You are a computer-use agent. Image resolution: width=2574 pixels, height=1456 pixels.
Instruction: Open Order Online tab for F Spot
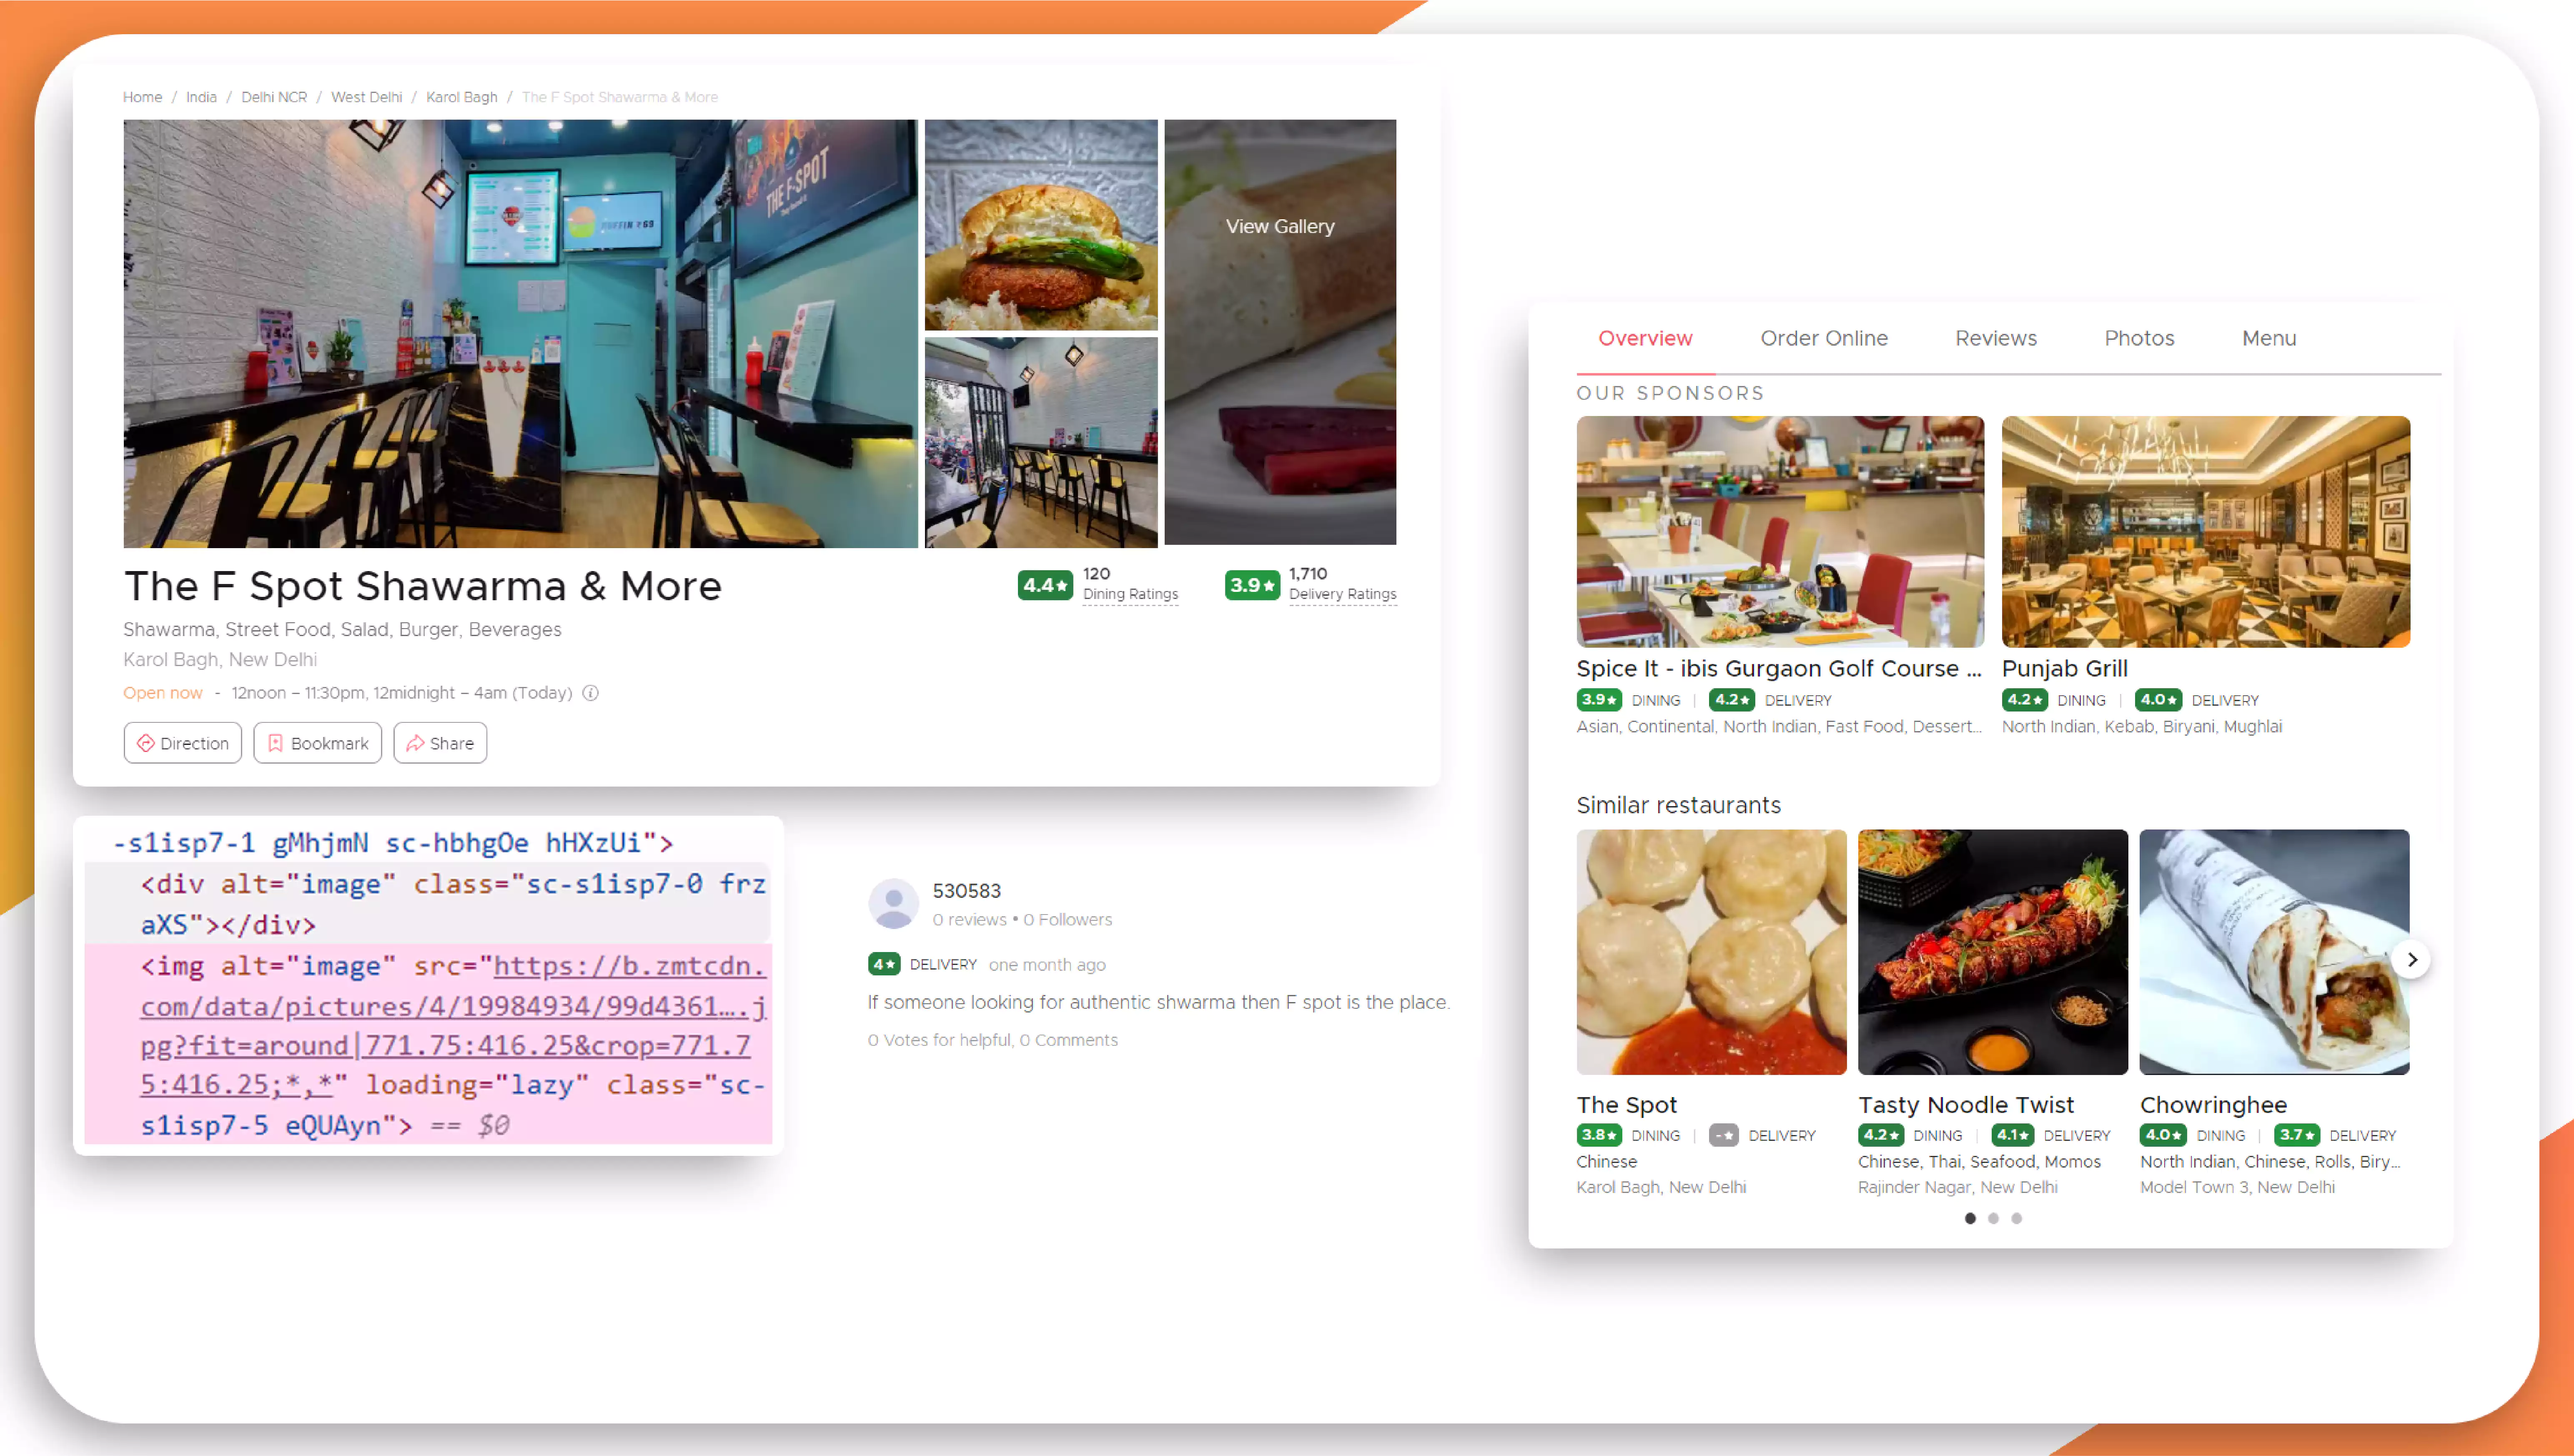tap(1823, 338)
